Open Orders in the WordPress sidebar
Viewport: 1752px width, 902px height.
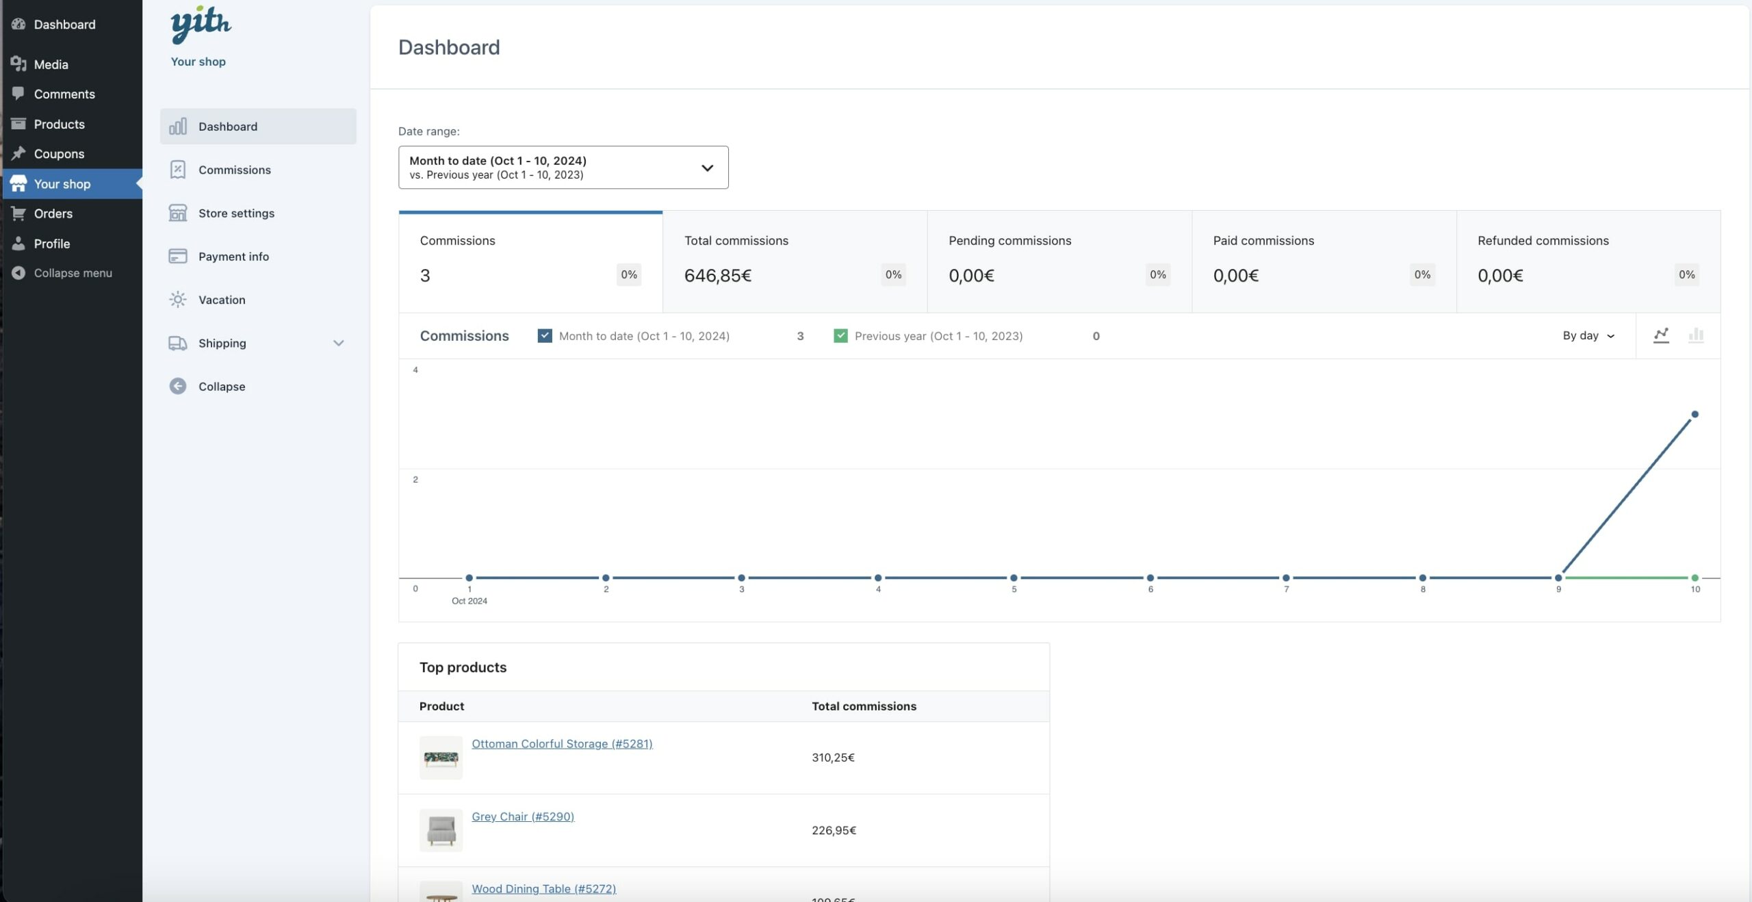[x=71, y=213]
